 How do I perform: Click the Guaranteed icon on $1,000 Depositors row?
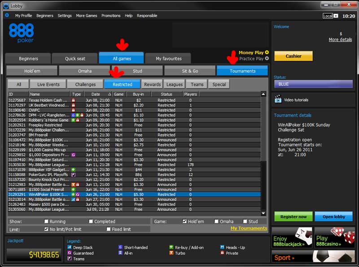pyautogui.click(x=73, y=155)
